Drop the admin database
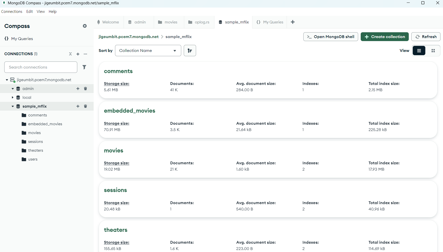Screen dimensions: 443x252 86,89
